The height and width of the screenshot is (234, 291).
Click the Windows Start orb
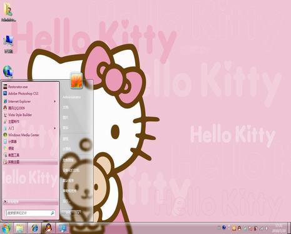coord(6,228)
